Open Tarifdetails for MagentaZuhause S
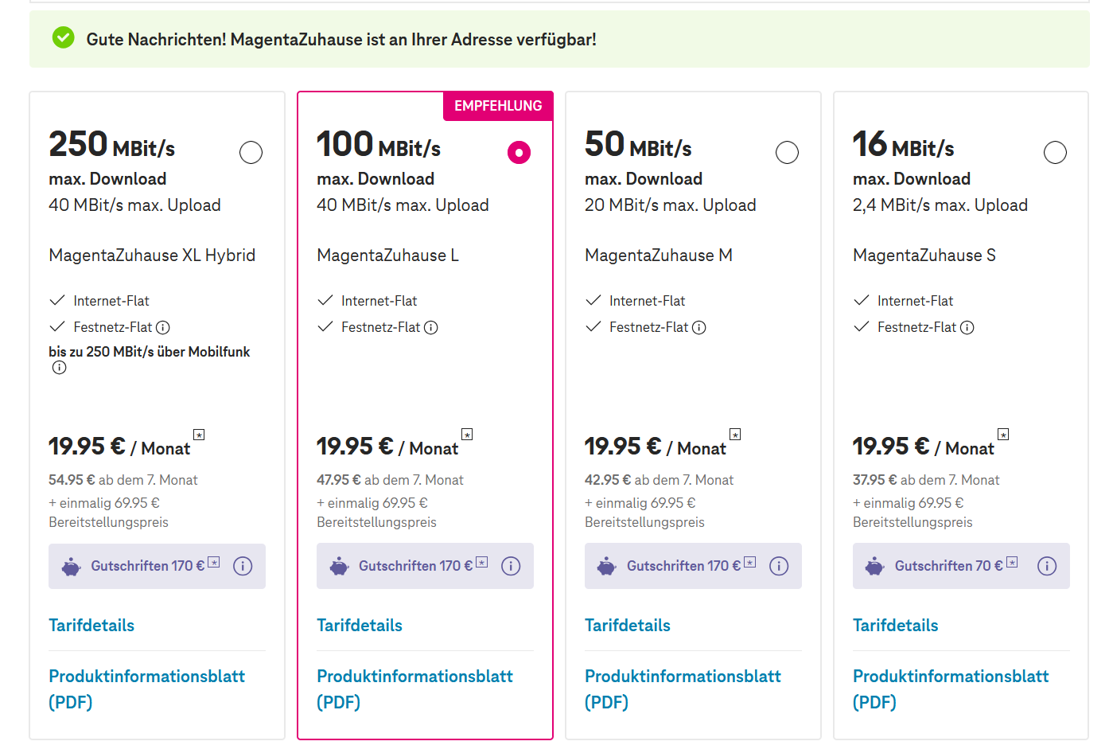1109x749 pixels. [896, 626]
